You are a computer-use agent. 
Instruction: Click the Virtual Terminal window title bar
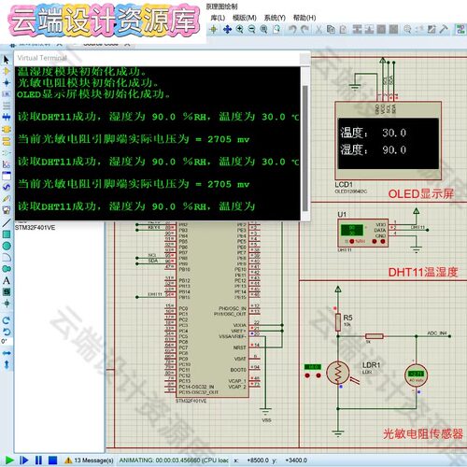[x=162, y=58]
